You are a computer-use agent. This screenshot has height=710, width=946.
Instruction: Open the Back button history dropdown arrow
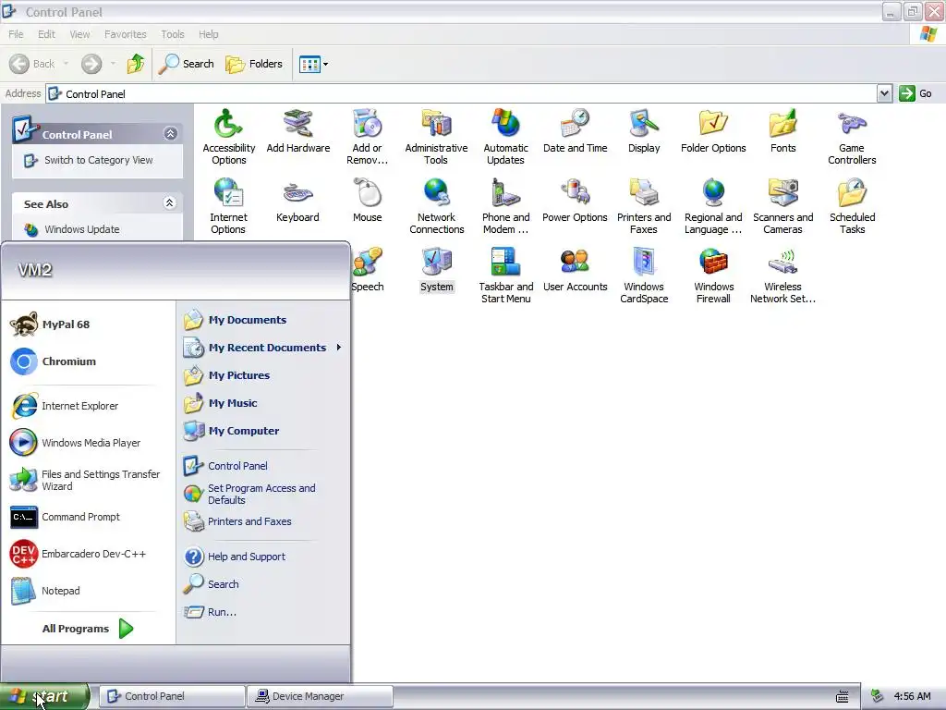[x=66, y=64]
